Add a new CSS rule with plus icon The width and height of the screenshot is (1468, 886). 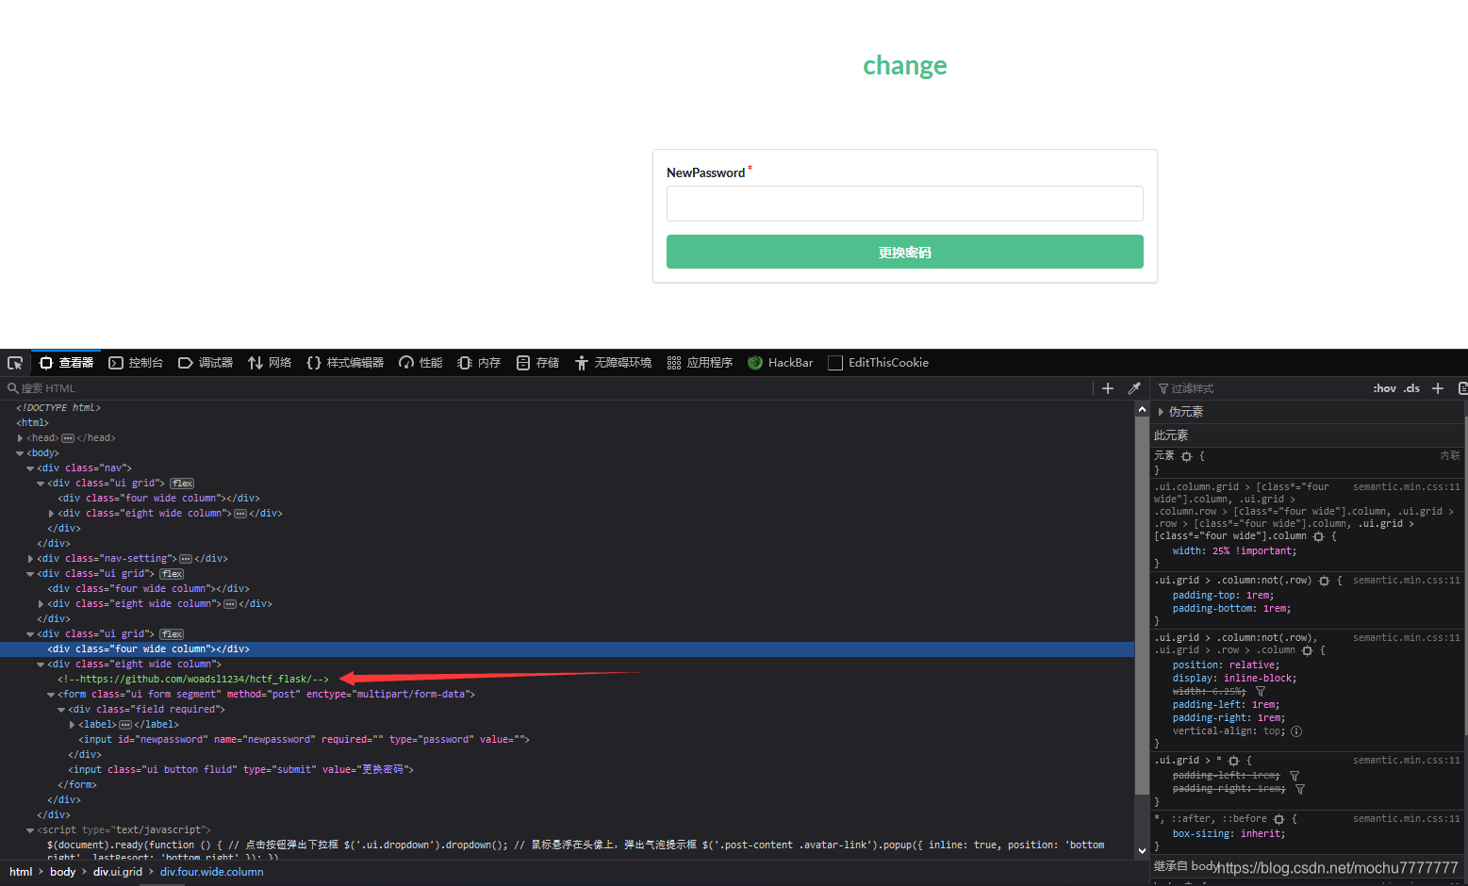click(x=1438, y=388)
